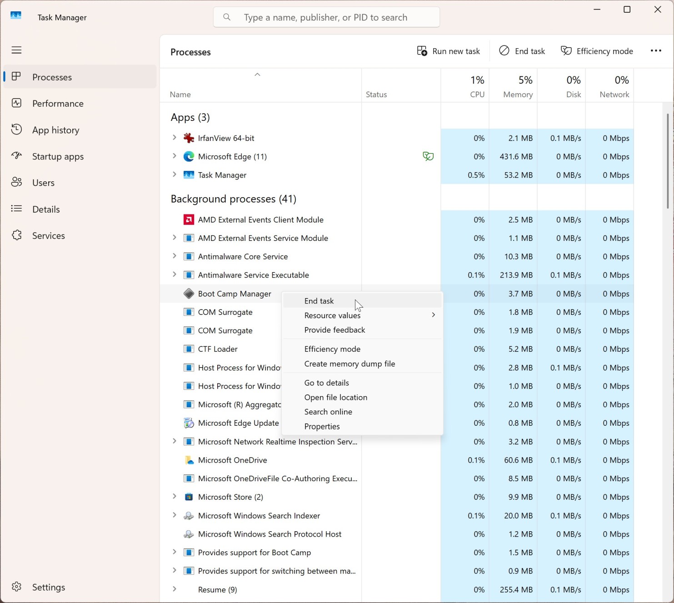Choose Open file location
Screen dimensions: 674x603
[362, 397]
